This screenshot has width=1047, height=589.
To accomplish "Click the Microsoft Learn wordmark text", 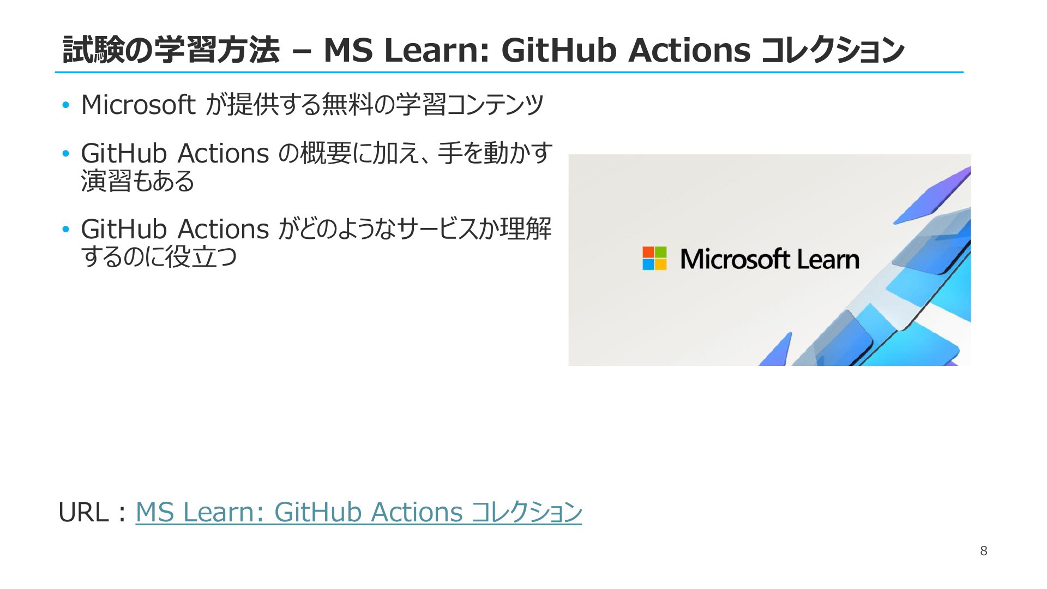I will [x=769, y=259].
